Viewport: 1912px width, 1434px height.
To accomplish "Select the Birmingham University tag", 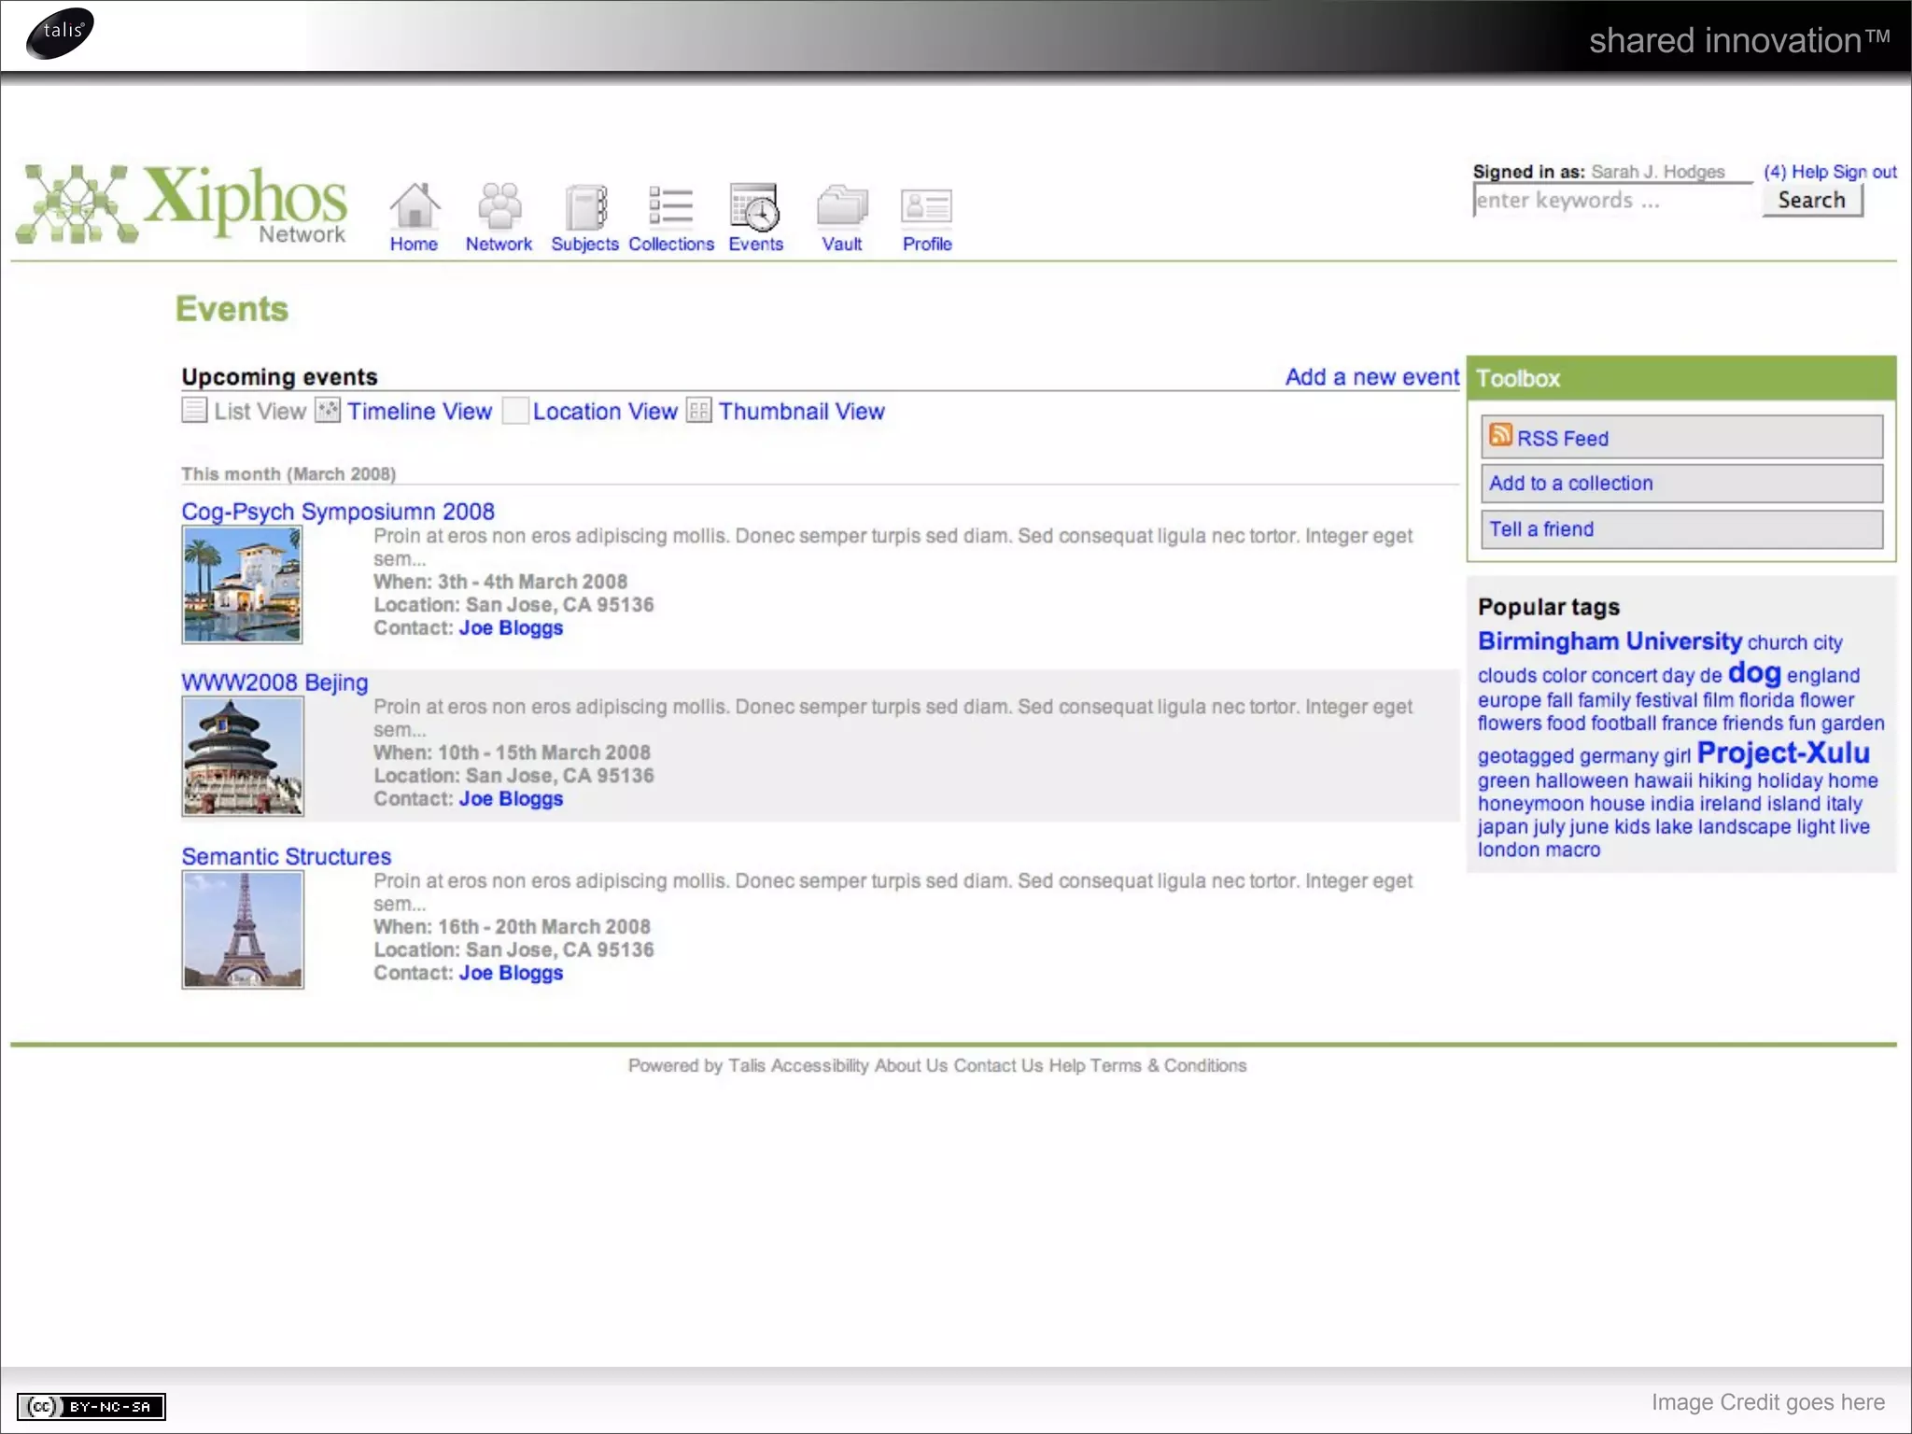I will tap(1610, 641).
